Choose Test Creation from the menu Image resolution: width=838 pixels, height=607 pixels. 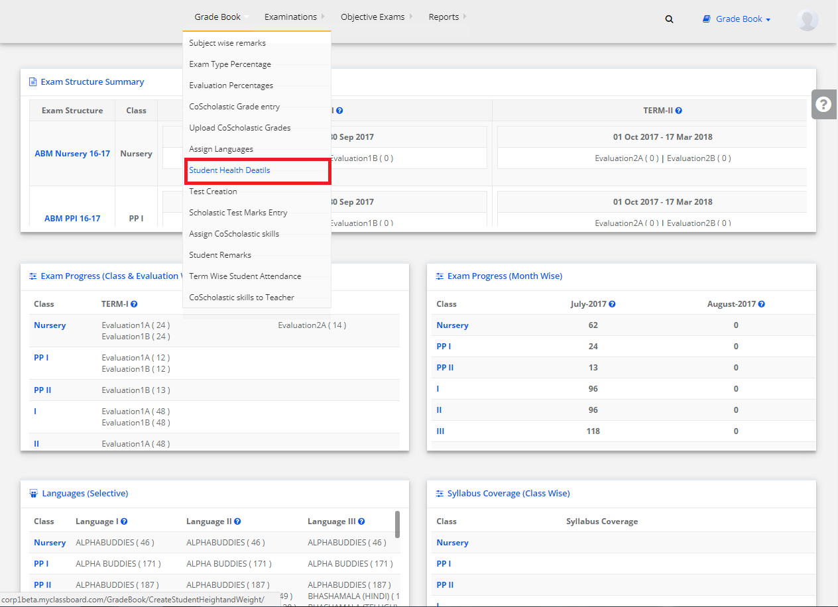click(x=213, y=192)
